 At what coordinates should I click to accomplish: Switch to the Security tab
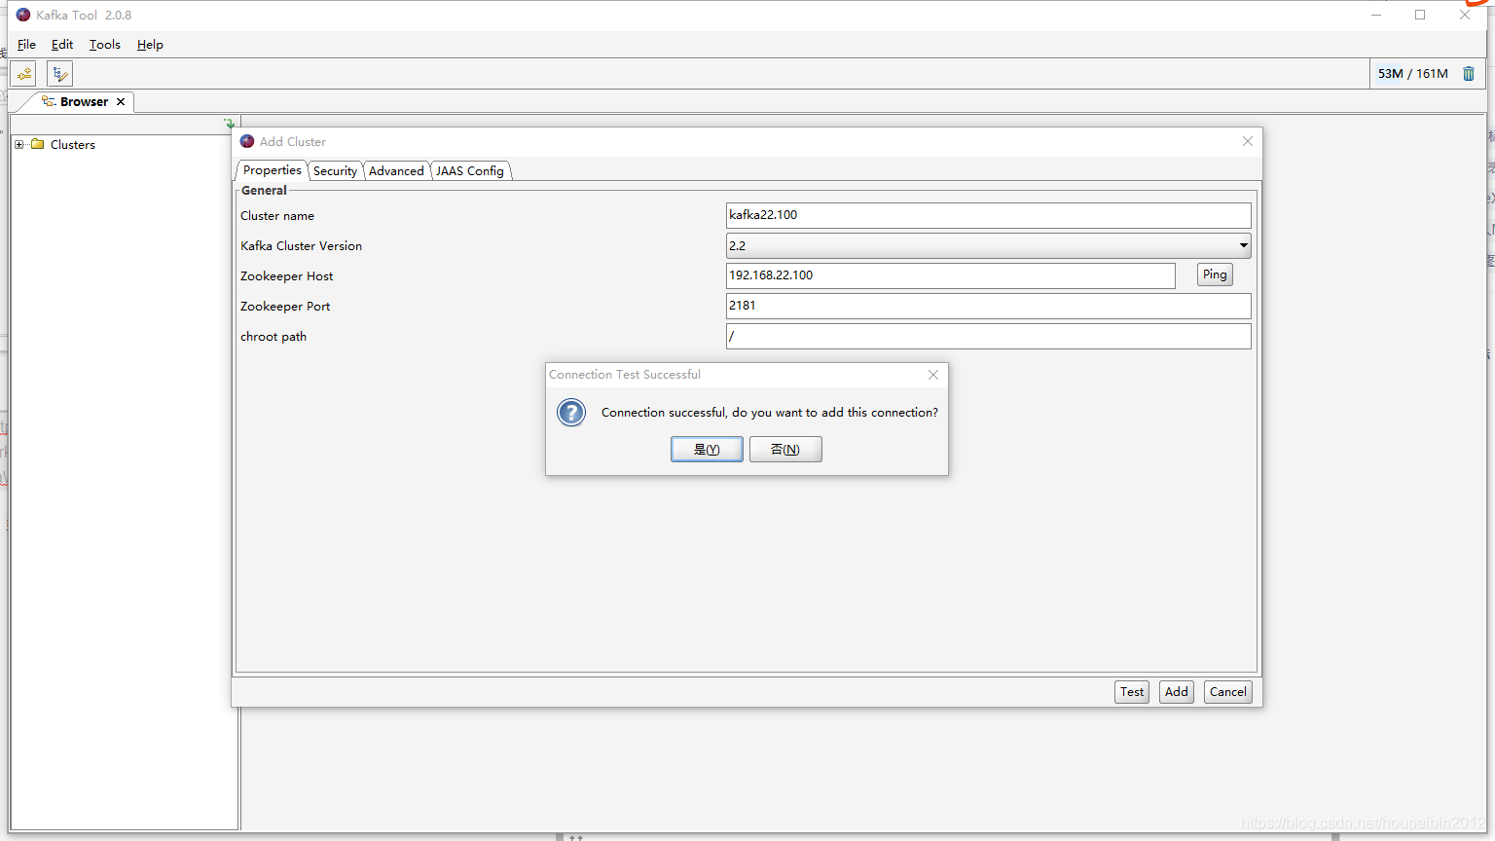[335, 171]
